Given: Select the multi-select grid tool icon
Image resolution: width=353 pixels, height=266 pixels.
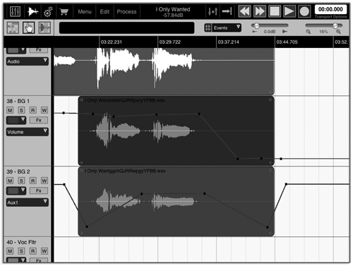Looking at the screenshot, I should tap(13, 28).
